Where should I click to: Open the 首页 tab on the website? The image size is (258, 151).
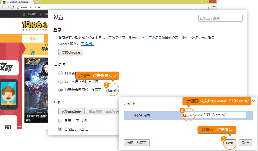tap(33, 38)
